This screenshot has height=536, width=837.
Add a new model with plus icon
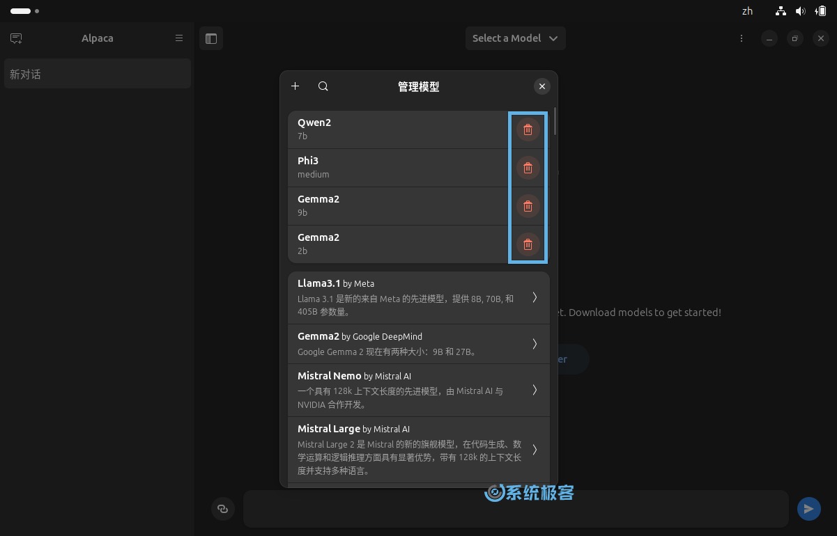tap(295, 86)
